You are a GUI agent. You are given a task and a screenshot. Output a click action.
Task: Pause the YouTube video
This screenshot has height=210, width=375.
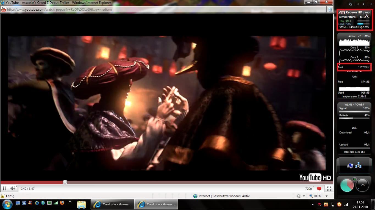(x=5, y=188)
